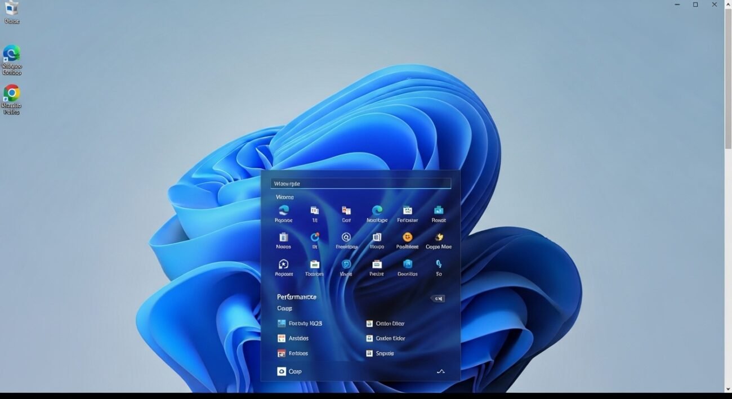Viewport: 732px width, 399px height.
Task: Open the 'Foebity 1023' recommended item
Action: [300, 324]
